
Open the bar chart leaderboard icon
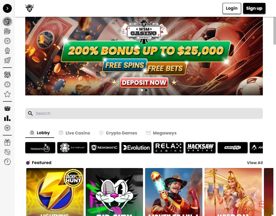click(7, 118)
